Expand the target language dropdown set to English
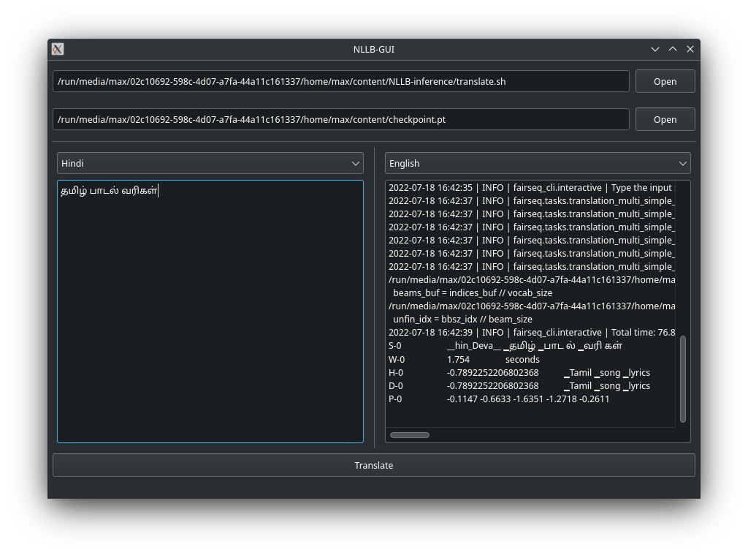 click(x=538, y=163)
